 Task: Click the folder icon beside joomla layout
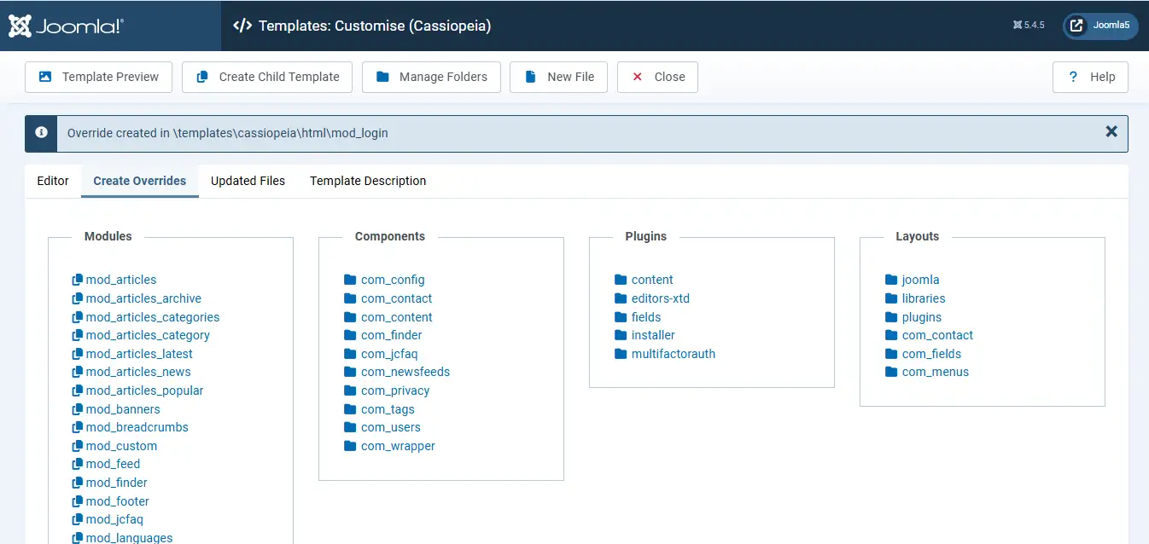click(891, 280)
